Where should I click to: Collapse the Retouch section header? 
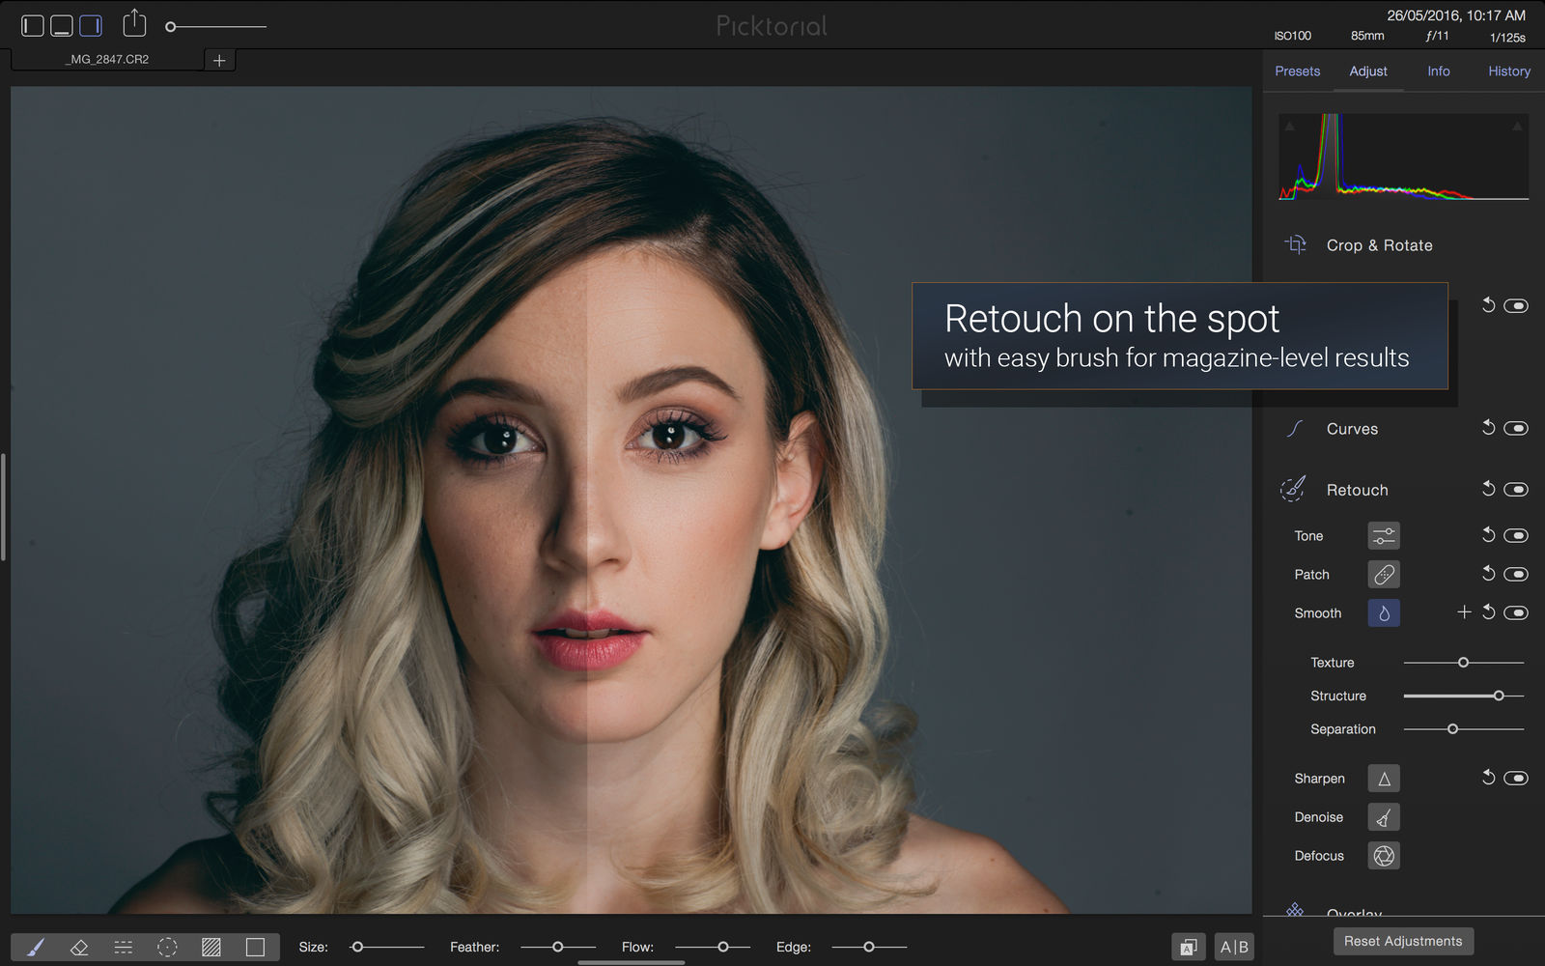click(1357, 490)
